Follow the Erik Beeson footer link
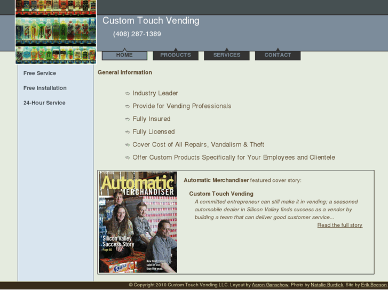 [x=374, y=285]
